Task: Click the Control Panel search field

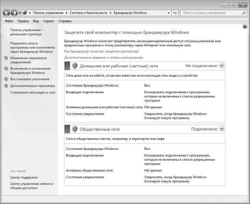Action: 210,13
